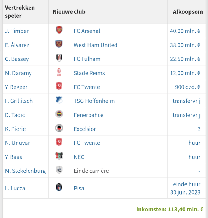
Task: Click the Afkoopsom column header
Action: pos(188,12)
